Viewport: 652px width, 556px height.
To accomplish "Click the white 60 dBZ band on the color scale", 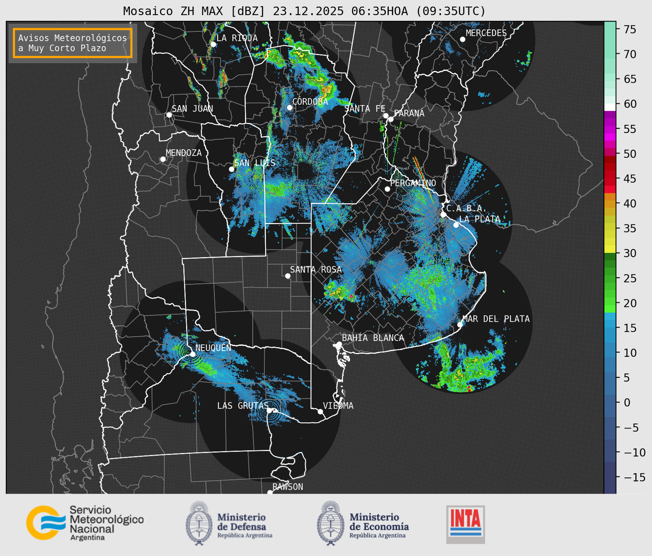I will (610, 107).
